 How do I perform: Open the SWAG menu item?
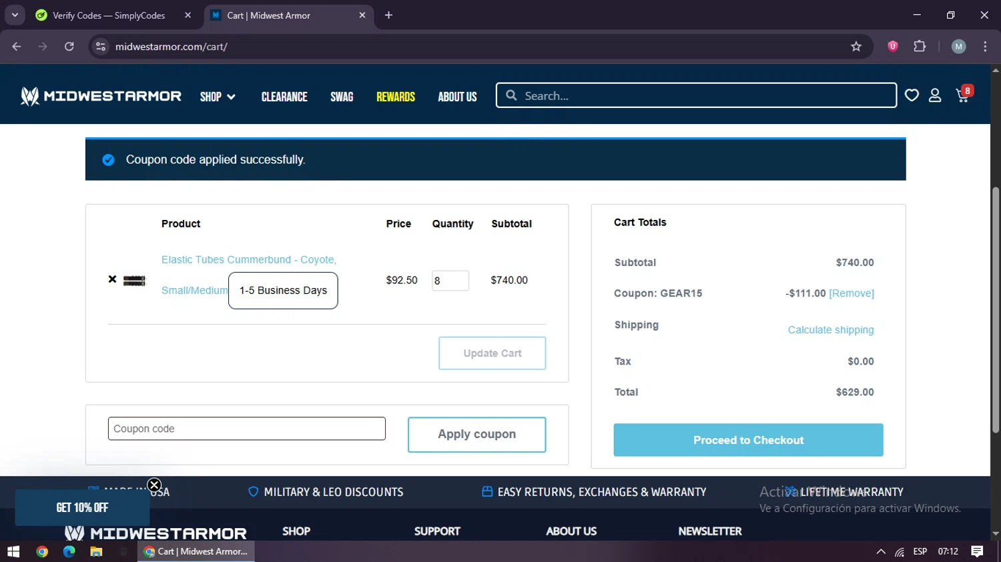click(x=342, y=97)
